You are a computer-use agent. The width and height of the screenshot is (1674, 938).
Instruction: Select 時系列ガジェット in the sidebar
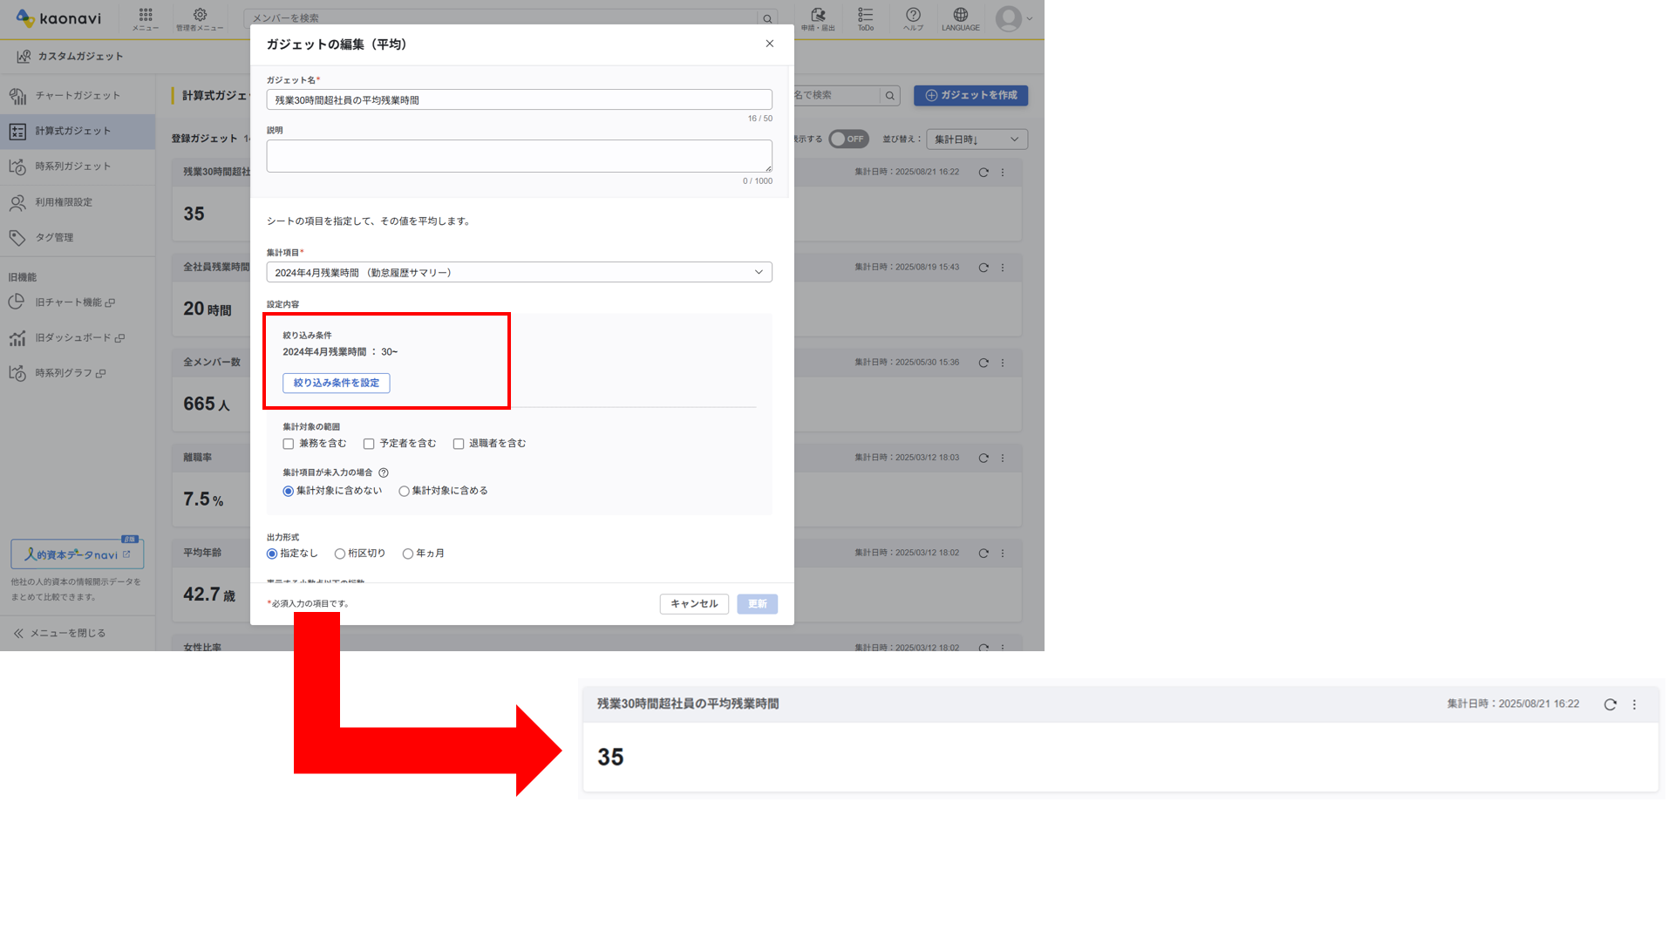73,167
